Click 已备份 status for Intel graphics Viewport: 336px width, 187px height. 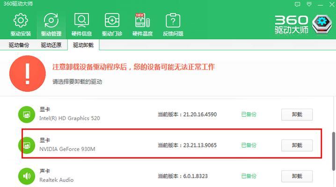click(x=249, y=115)
